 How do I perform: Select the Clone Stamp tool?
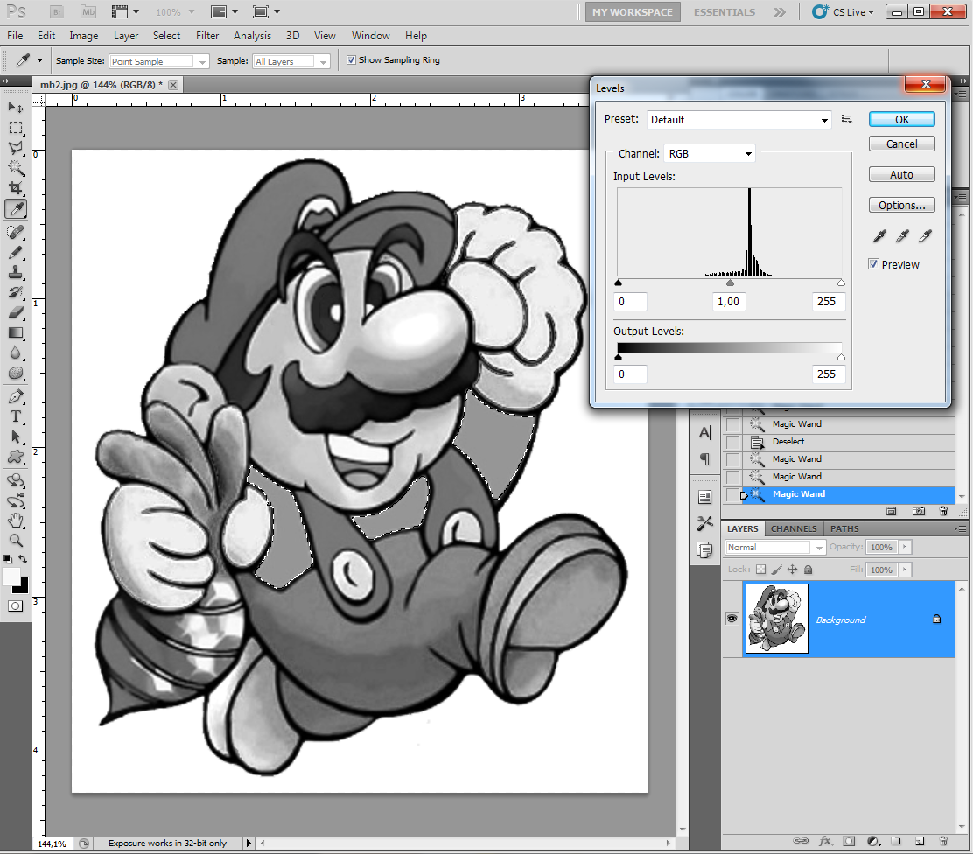[x=16, y=272]
